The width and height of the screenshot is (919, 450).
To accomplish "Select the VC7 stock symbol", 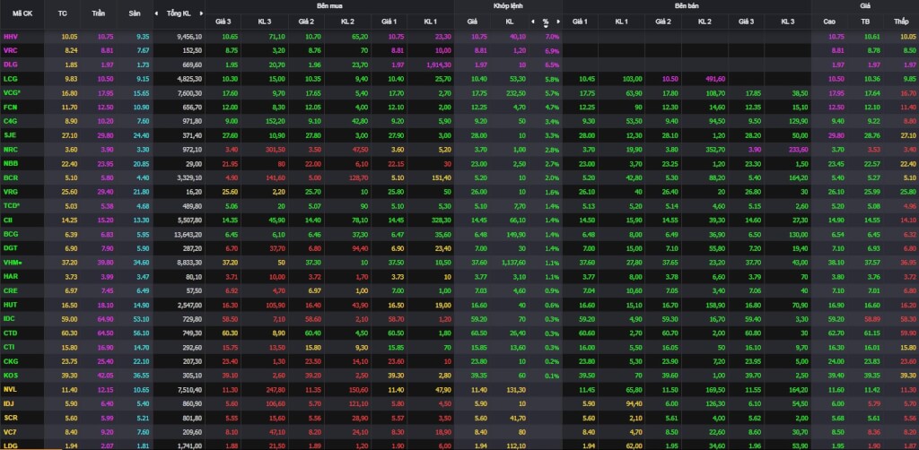I will tap(10, 430).
